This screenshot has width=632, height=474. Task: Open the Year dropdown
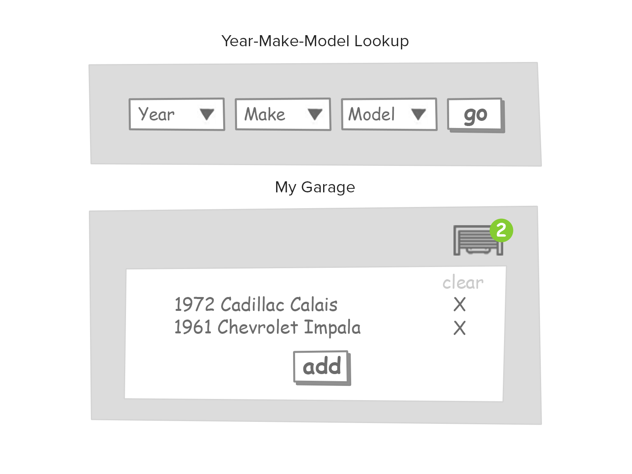tap(176, 114)
